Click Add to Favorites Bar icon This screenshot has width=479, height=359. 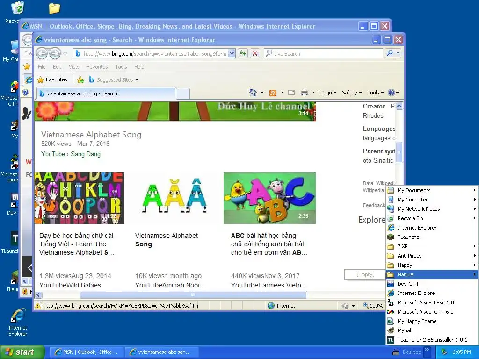click(x=80, y=79)
